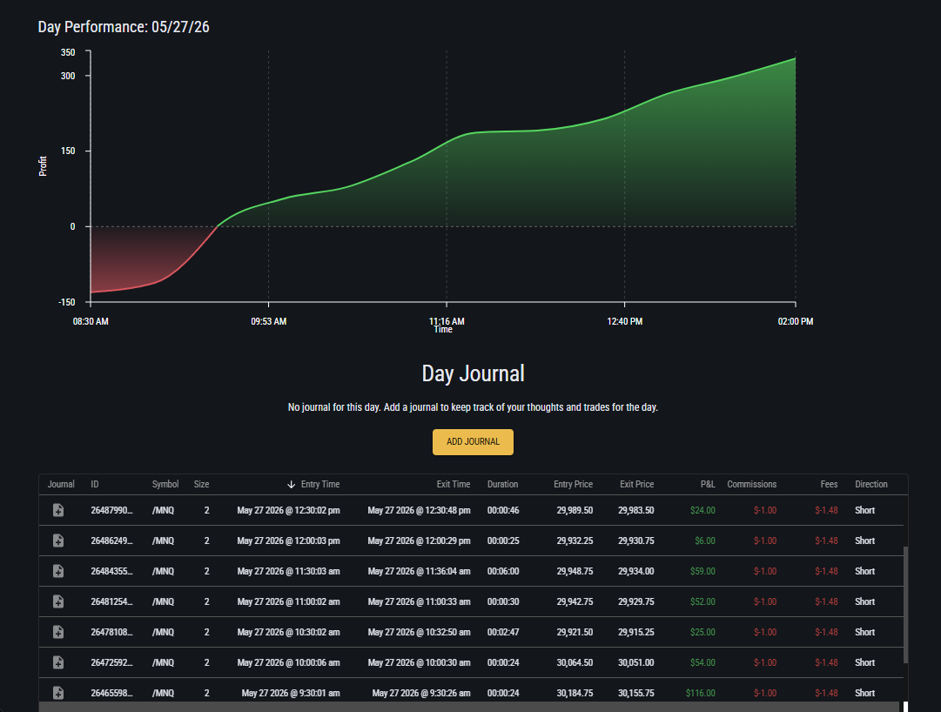The height and width of the screenshot is (712, 941).
Task: Sort by Exit Time column header
Action: click(454, 484)
